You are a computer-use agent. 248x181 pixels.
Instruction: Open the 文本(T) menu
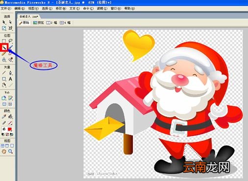pos(74,8)
